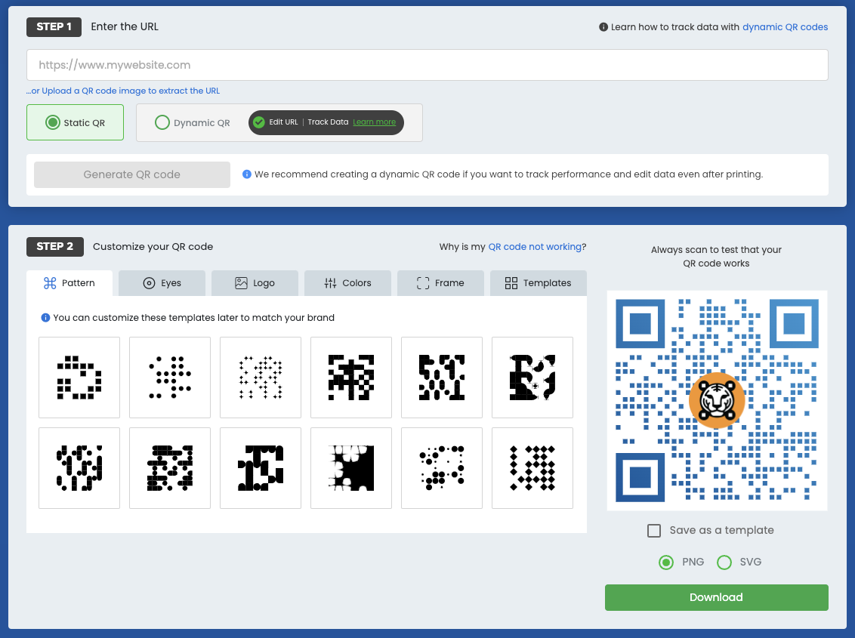855x638 pixels.
Task: Choose the mixed-size circles pattern
Action: (442, 468)
